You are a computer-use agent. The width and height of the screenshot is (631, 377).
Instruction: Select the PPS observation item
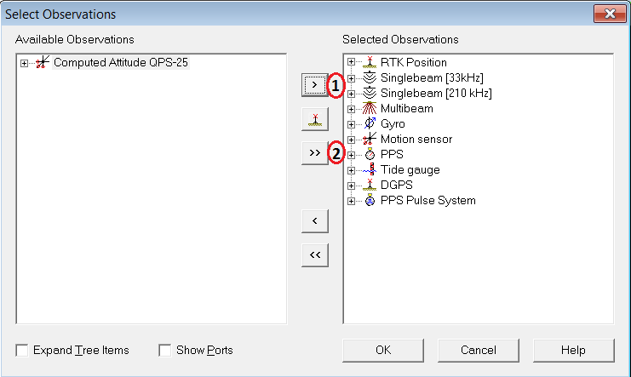(392, 154)
